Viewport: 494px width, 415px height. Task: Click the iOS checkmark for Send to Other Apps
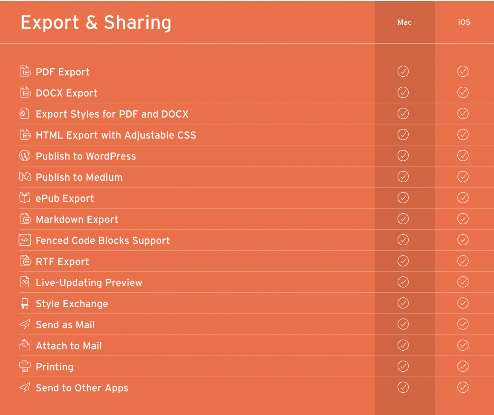click(x=463, y=387)
